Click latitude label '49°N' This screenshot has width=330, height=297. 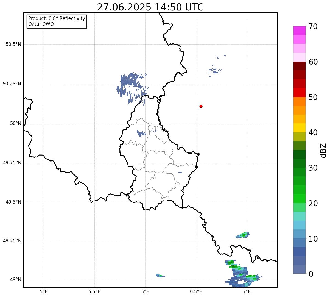16,280
